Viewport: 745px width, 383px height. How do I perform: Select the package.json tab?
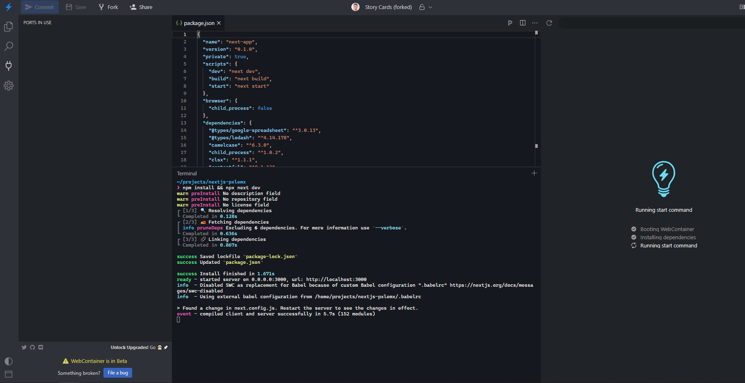pyautogui.click(x=199, y=23)
